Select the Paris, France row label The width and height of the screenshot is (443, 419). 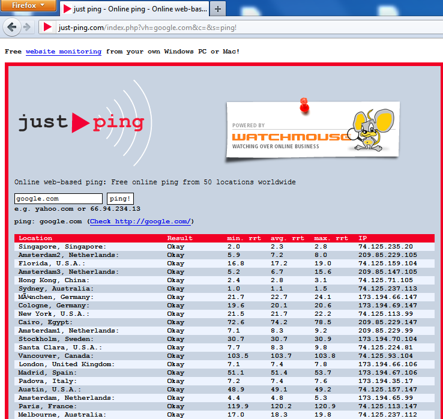pyautogui.click(x=48, y=406)
